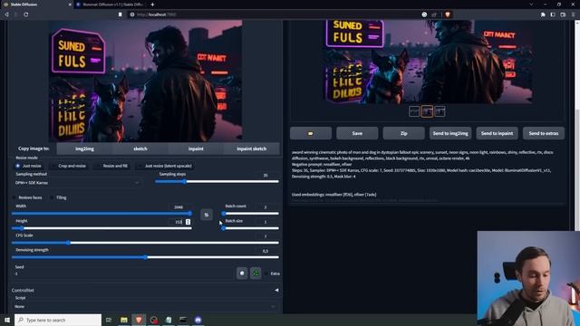
Task: Open Task View on the taskbar
Action: (109, 320)
